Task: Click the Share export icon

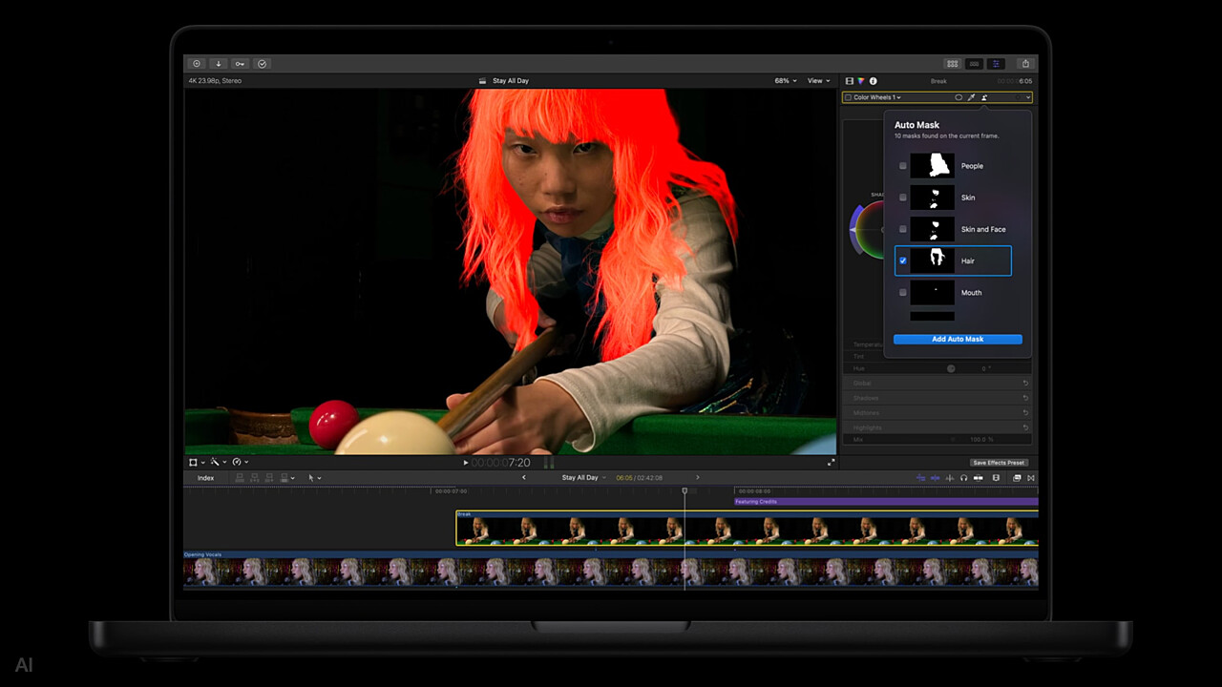Action: 1025,64
